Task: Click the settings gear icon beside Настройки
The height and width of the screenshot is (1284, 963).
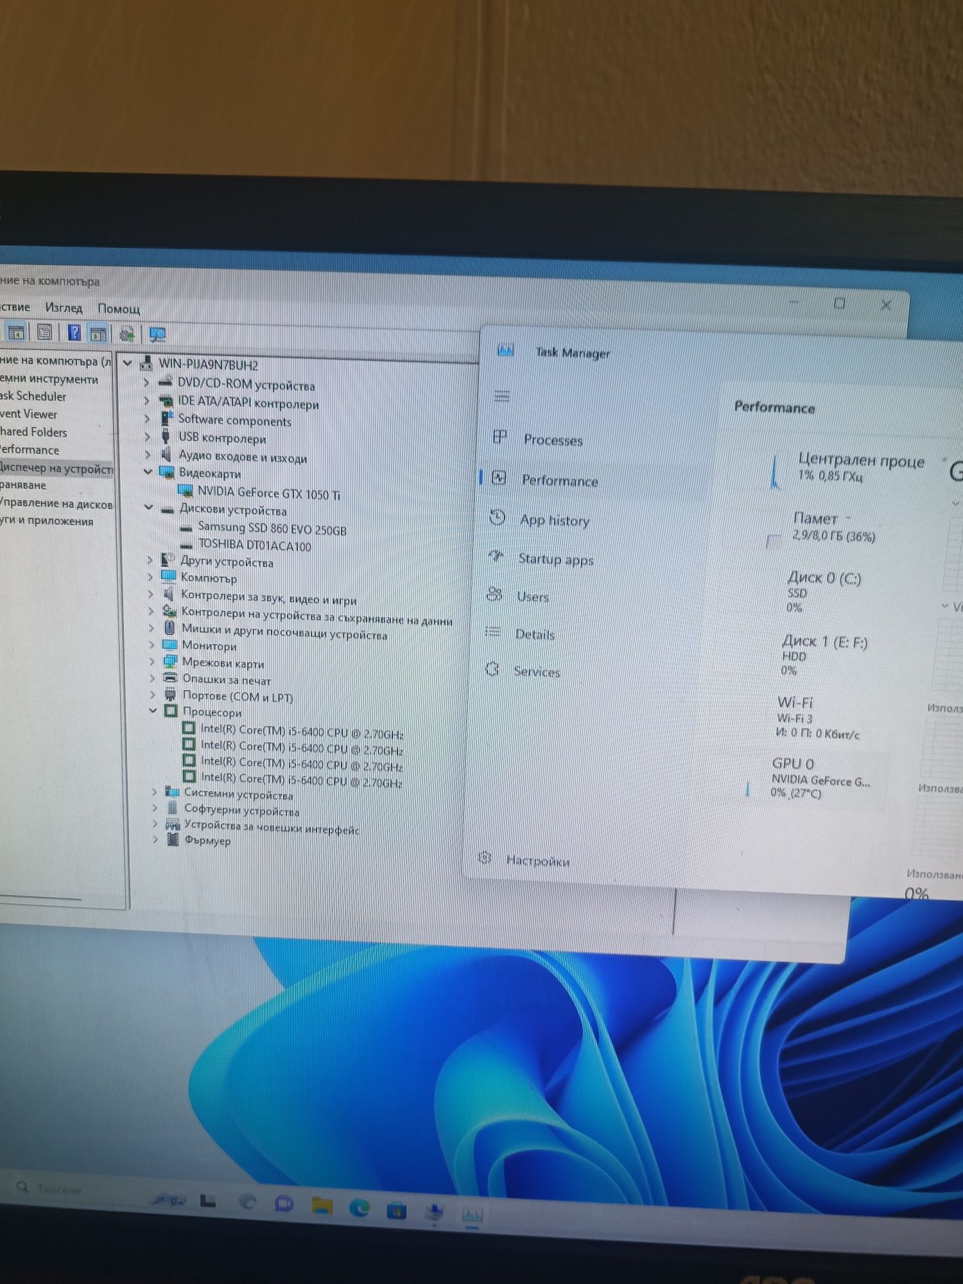Action: 485,858
